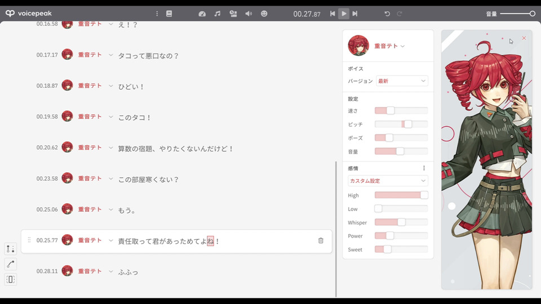Adjust the Whisper emotion slider
This screenshot has height=304, width=541.
401,222
